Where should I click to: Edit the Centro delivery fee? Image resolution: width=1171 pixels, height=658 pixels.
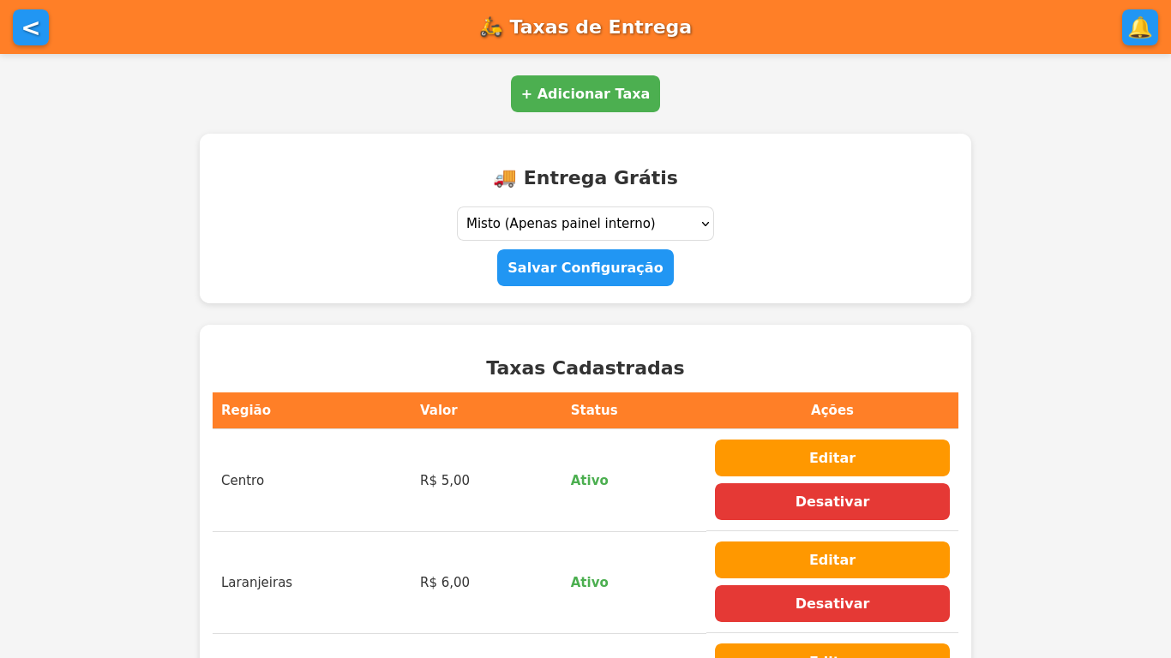832,458
